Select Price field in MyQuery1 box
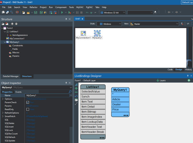193x143 pixels. (x=120, y=109)
